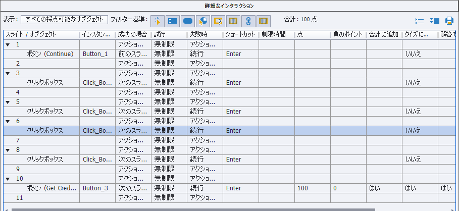Select the クリックボックス row under slide 8

(x=229, y=159)
